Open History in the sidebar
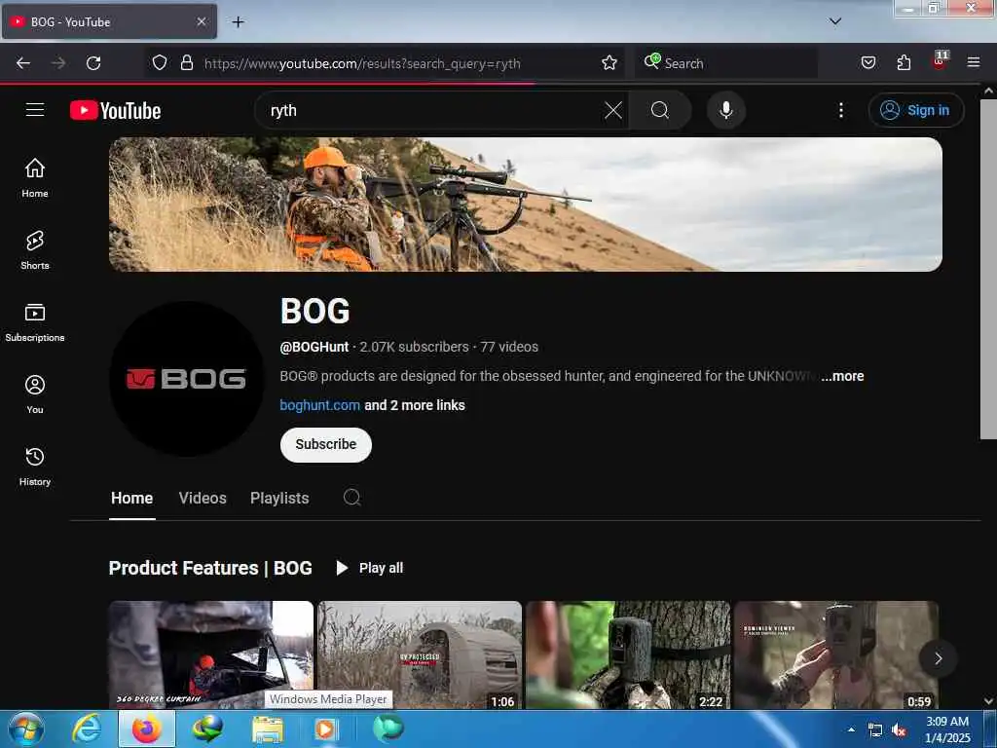 pyautogui.click(x=35, y=467)
